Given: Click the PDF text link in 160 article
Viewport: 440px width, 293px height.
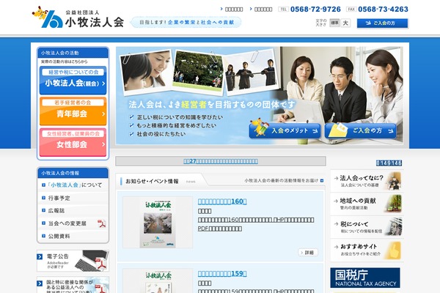Looking at the screenshot, I should (x=220, y=229).
